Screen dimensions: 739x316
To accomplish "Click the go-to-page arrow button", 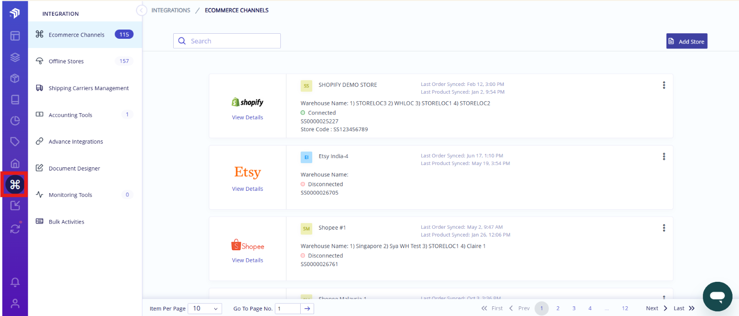I will click(307, 309).
